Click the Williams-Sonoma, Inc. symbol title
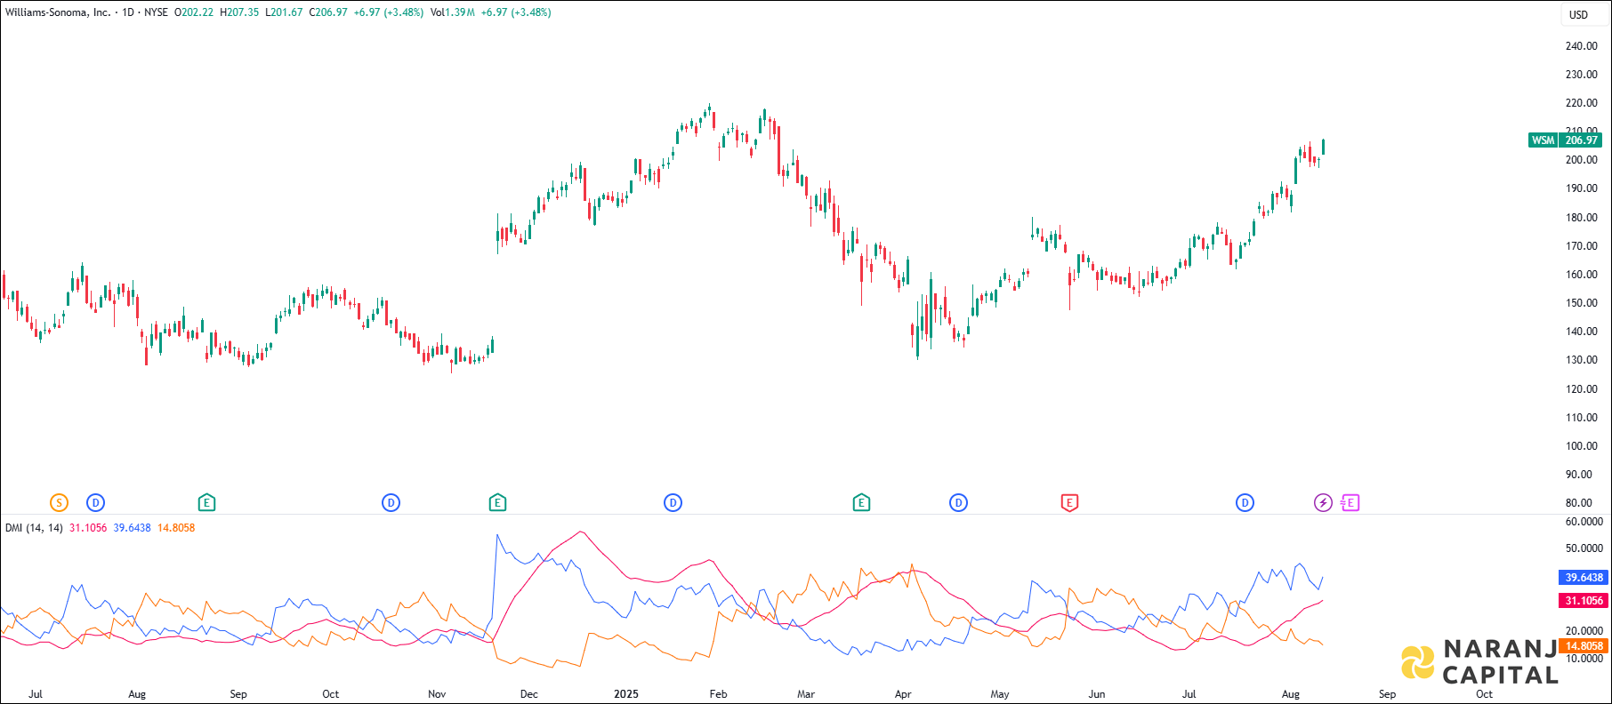Viewport: 1612px width, 704px height. 58,12
